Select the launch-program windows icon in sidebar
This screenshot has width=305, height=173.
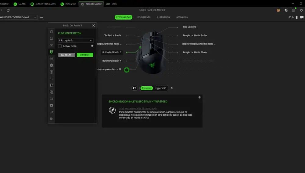tap(51, 92)
